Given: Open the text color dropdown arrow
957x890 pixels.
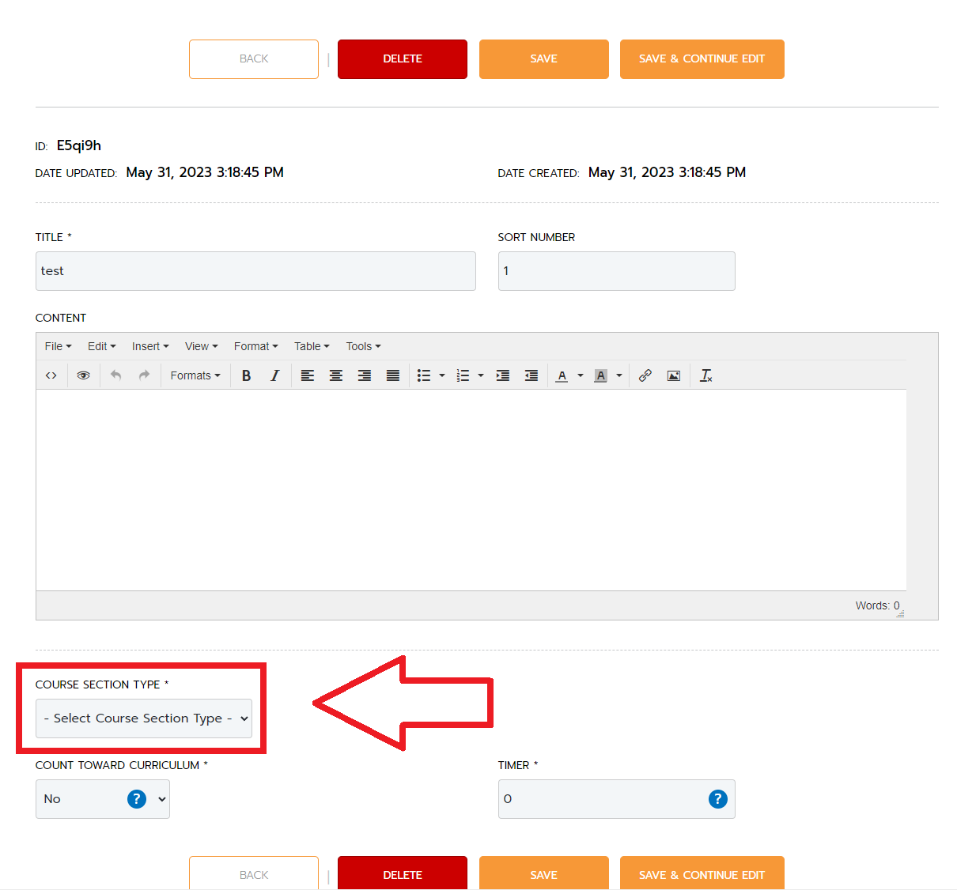Looking at the screenshot, I should [580, 375].
